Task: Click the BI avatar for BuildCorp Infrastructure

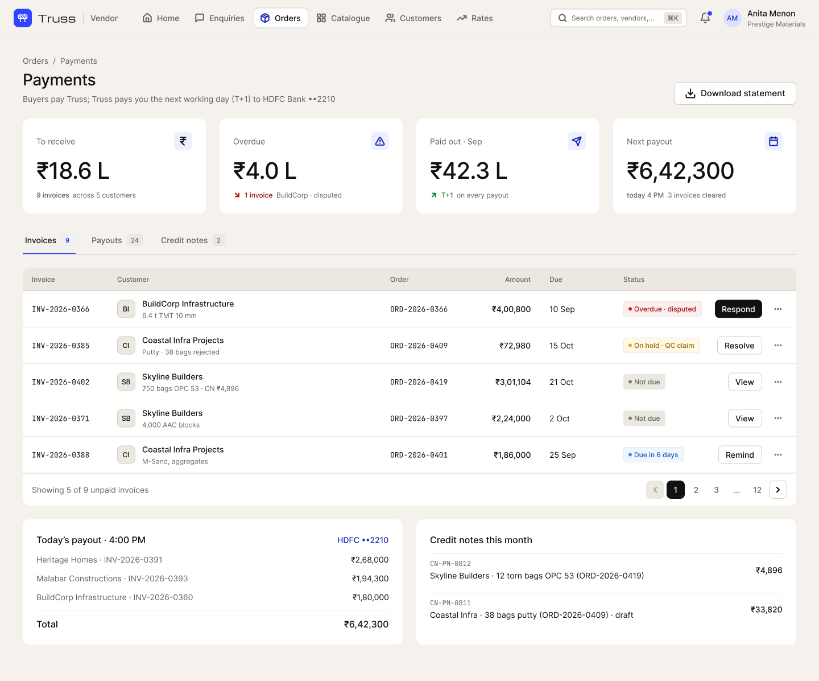Action: [x=126, y=309]
